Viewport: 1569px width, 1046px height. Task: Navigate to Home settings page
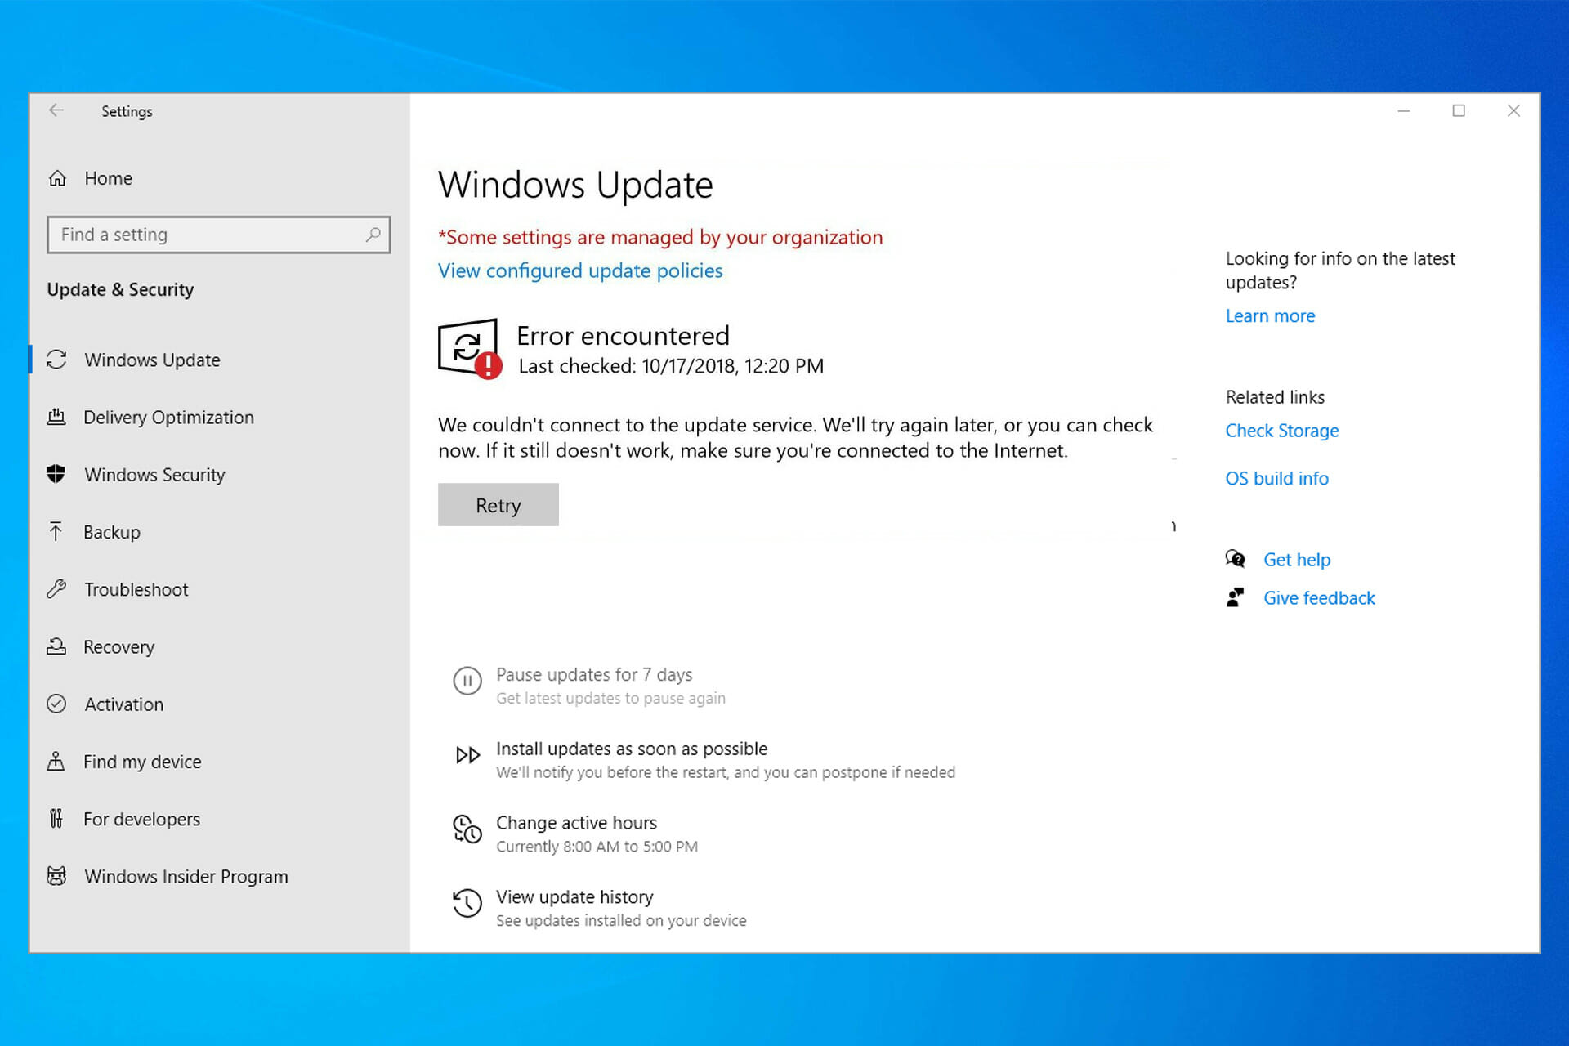pyautogui.click(x=109, y=177)
